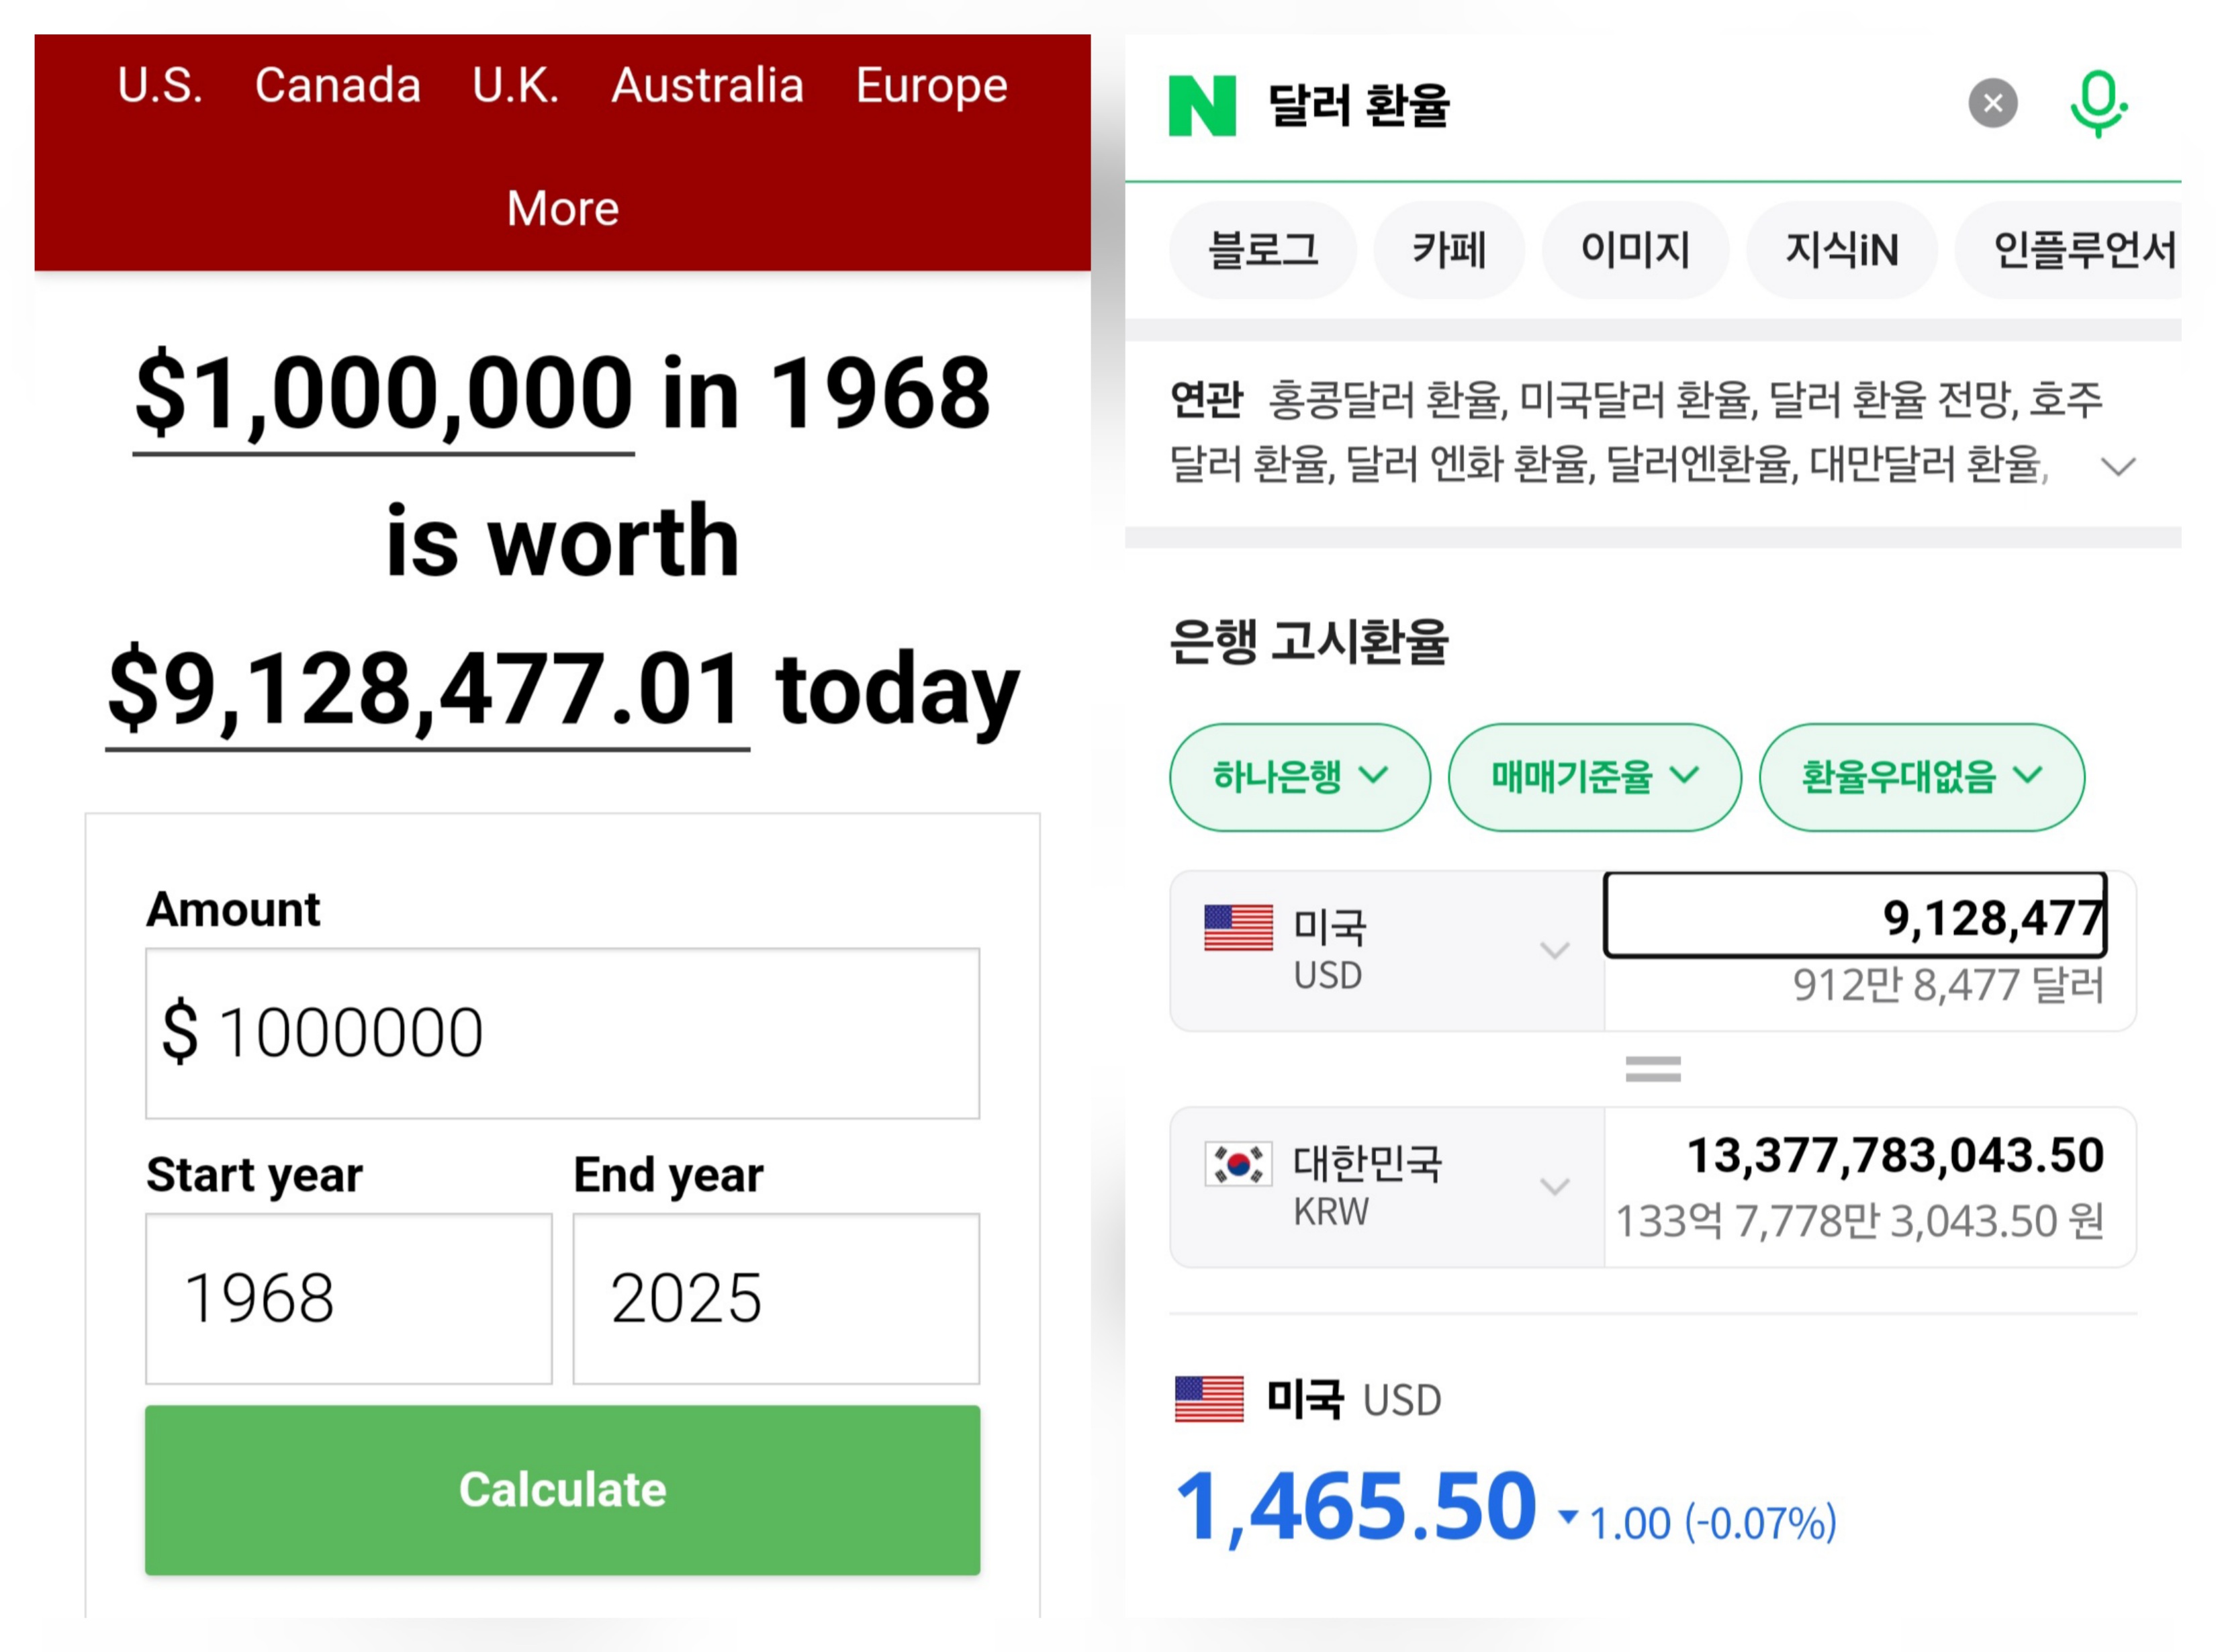Open the 매매기준율 rate type dropdown
The height and width of the screenshot is (1652, 2216).
1594,777
